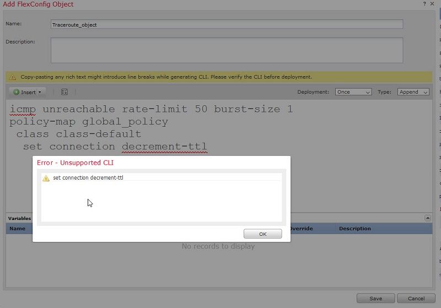Viewport: 441px width, 308px height.
Task: Click the Override column header
Action: point(301,229)
